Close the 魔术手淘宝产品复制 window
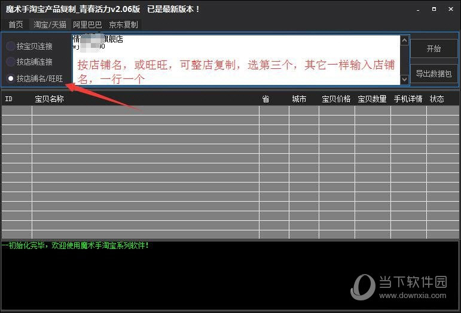461x313 pixels. coord(450,10)
